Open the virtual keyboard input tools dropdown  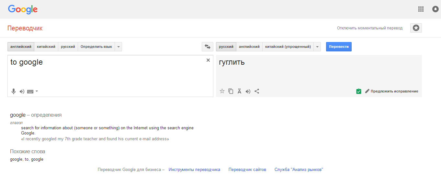[37, 91]
